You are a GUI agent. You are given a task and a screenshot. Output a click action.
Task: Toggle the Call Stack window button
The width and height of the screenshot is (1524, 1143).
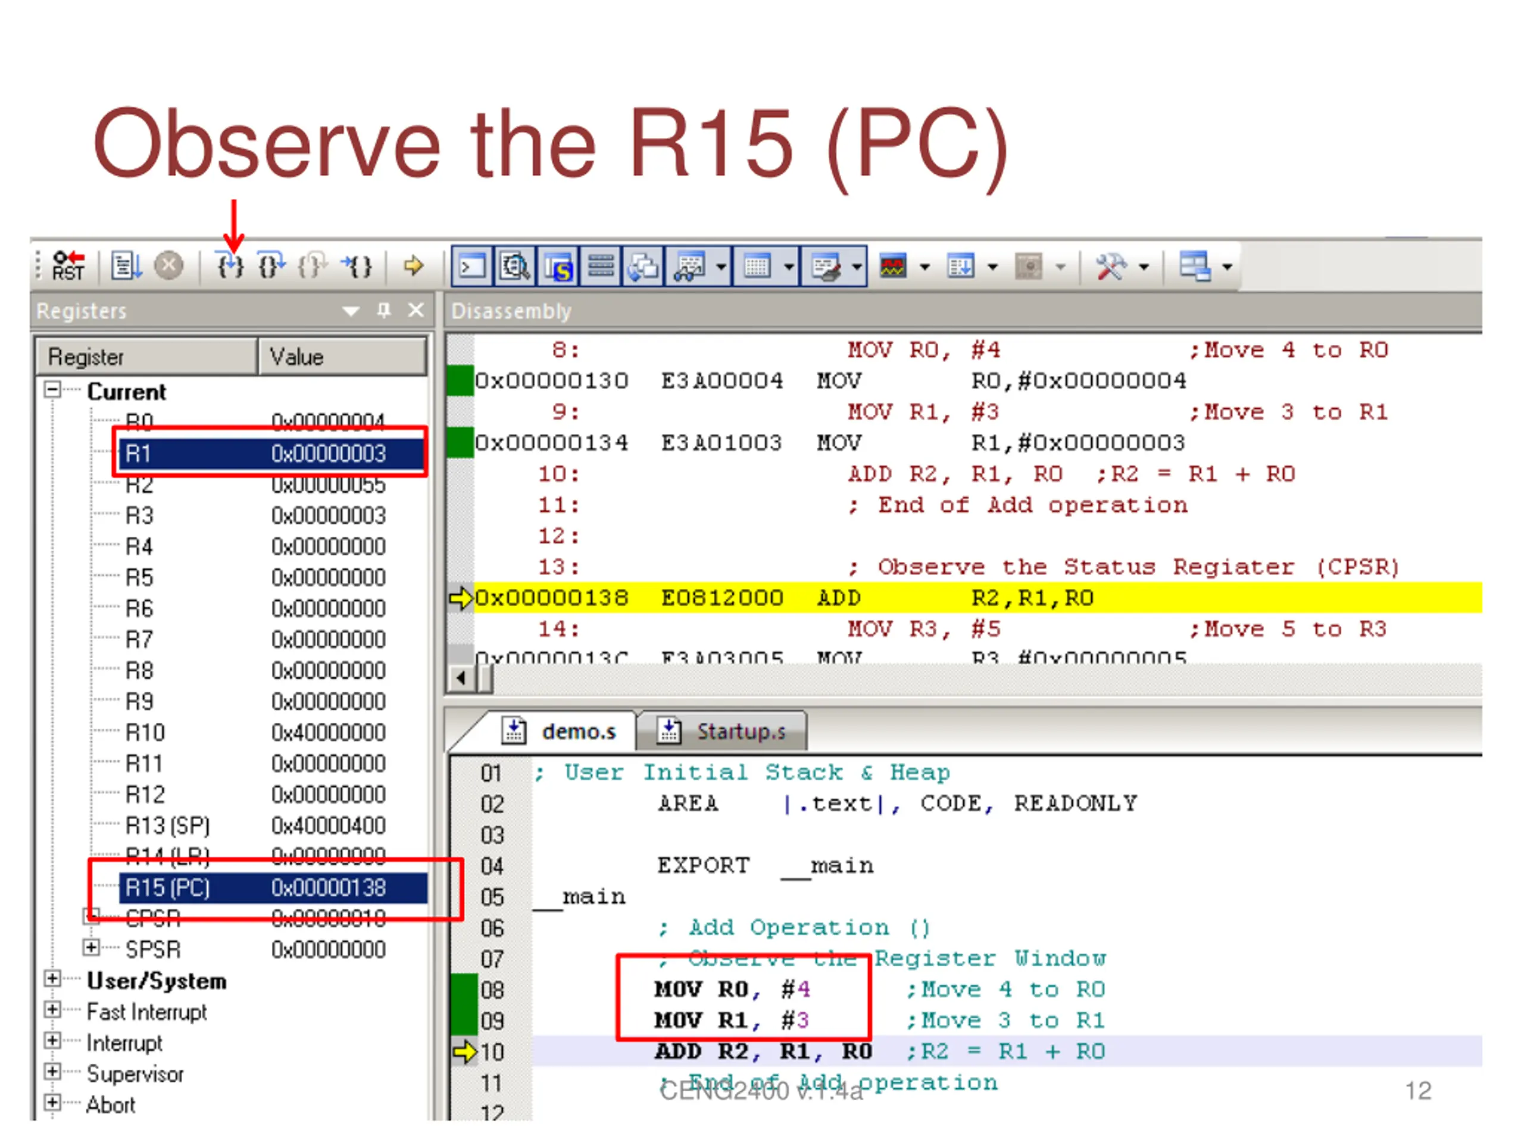642,266
